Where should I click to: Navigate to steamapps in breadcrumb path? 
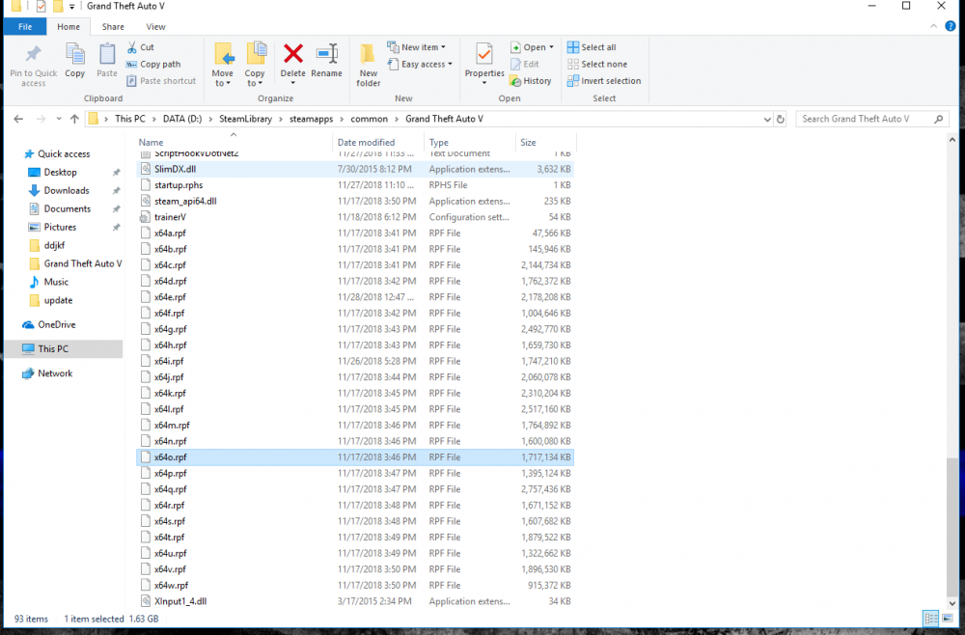click(311, 120)
